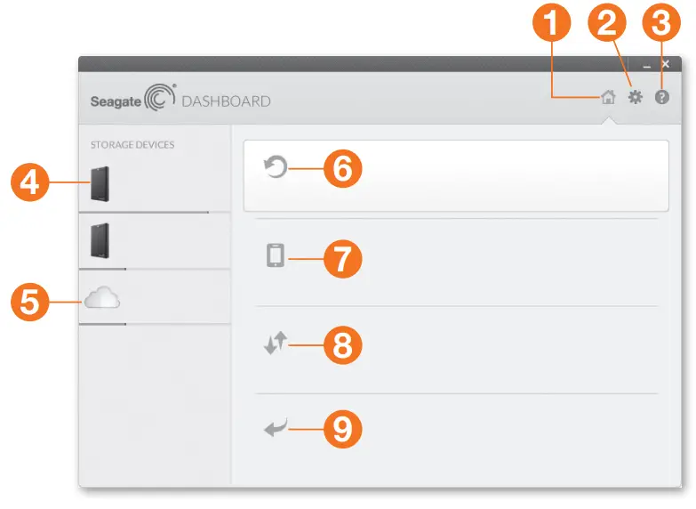Click capacity bar under first drive
The height and width of the screenshot is (509, 696).
click(144, 213)
